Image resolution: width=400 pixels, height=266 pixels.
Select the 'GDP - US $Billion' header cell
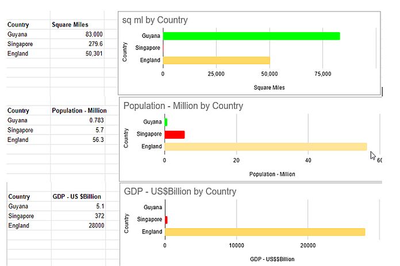(78, 197)
